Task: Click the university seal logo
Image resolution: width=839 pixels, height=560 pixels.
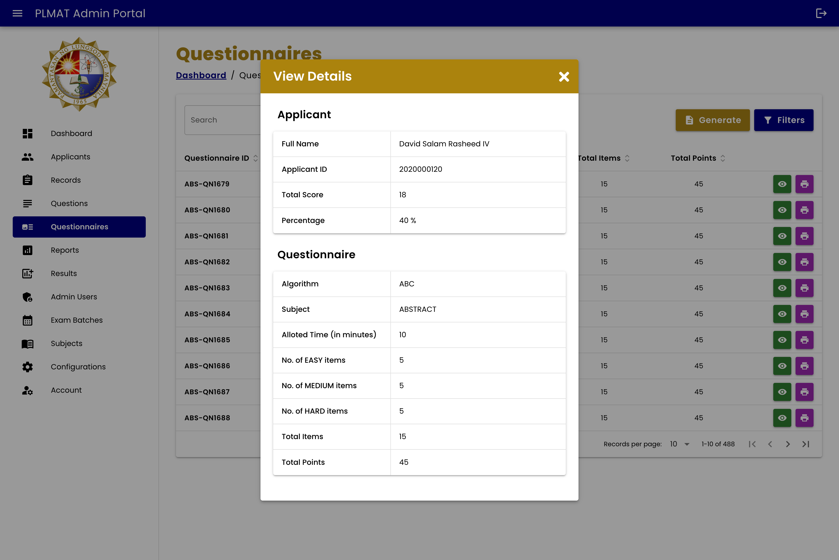Action: 79,74
